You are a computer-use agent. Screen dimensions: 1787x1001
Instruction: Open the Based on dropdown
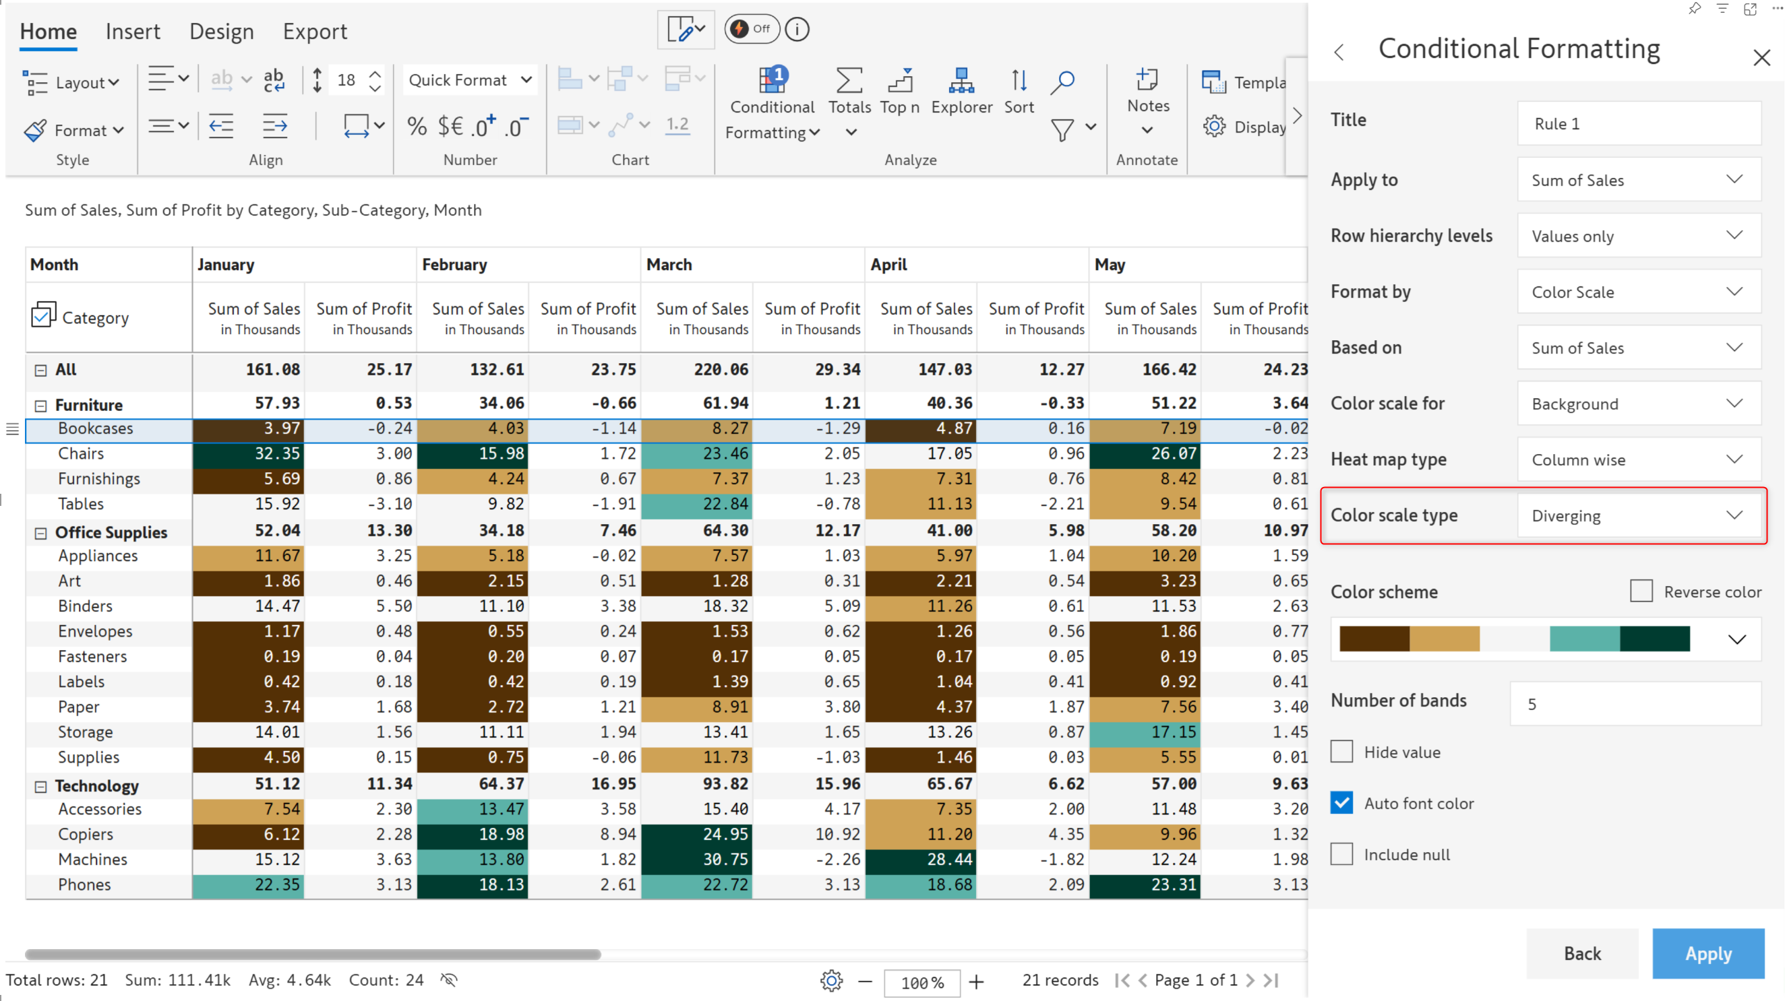coord(1639,348)
